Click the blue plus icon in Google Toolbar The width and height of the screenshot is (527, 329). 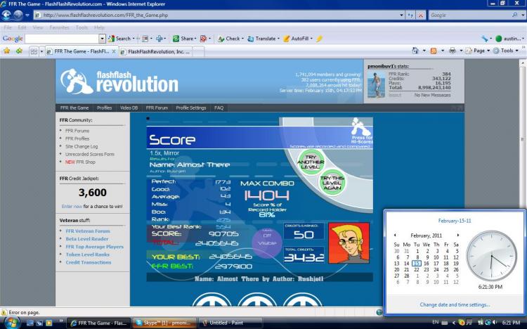click(160, 39)
